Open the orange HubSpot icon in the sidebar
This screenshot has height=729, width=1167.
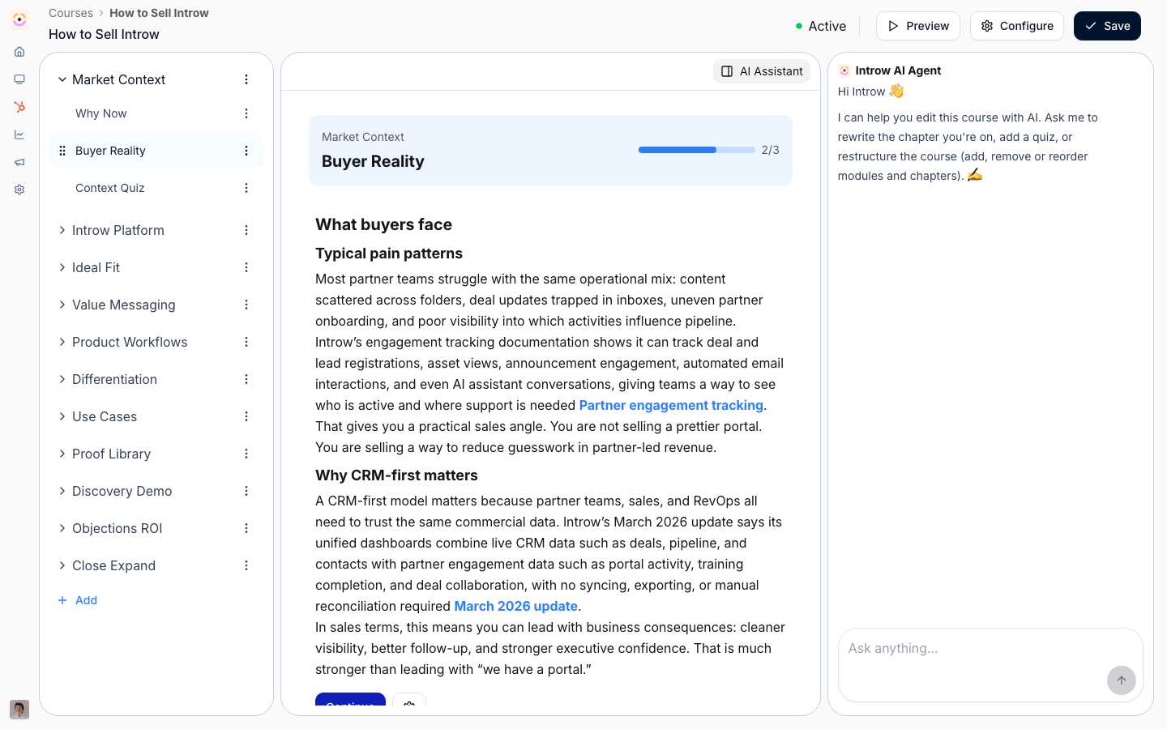tap(19, 107)
